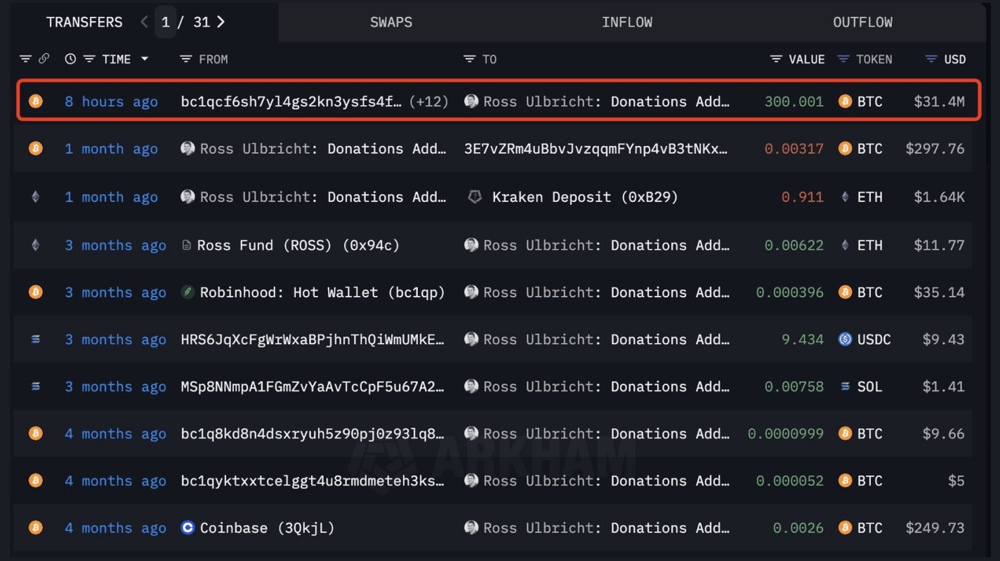Open the TOKEN column filter
Screen dimensions: 1000x561
click(843, 59)
